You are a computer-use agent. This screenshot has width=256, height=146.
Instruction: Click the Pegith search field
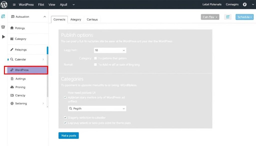[x=97, y=108]
